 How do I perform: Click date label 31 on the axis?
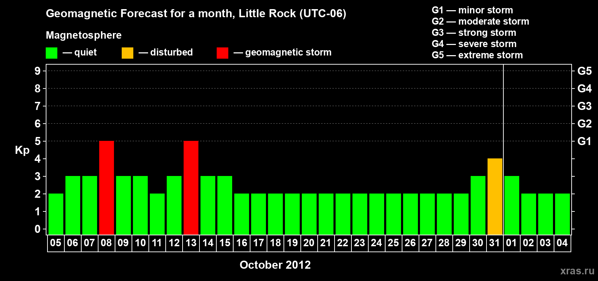pos(495,243)
